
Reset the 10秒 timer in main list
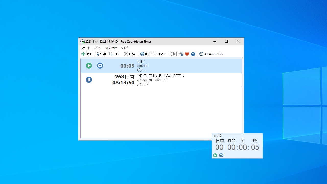pyautogui.click(x=100, y=66)
